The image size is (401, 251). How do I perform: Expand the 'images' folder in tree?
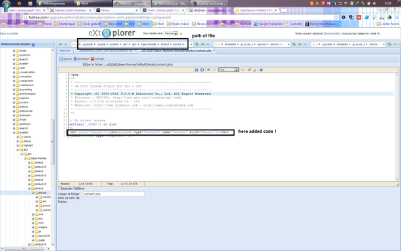[x=33, y=227]
